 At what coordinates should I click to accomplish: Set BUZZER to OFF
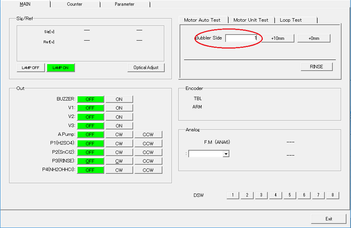pyautogui.click(x=90, y=99)
